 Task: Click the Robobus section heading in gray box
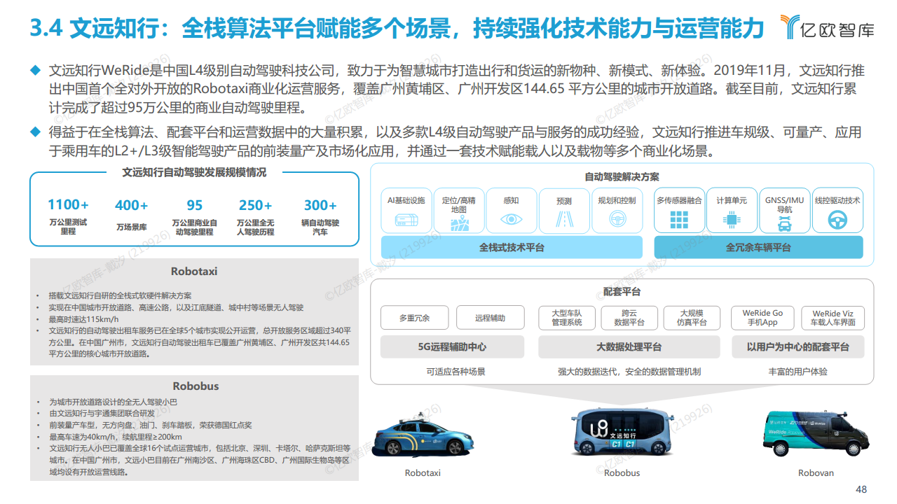(x=196, y=386)
